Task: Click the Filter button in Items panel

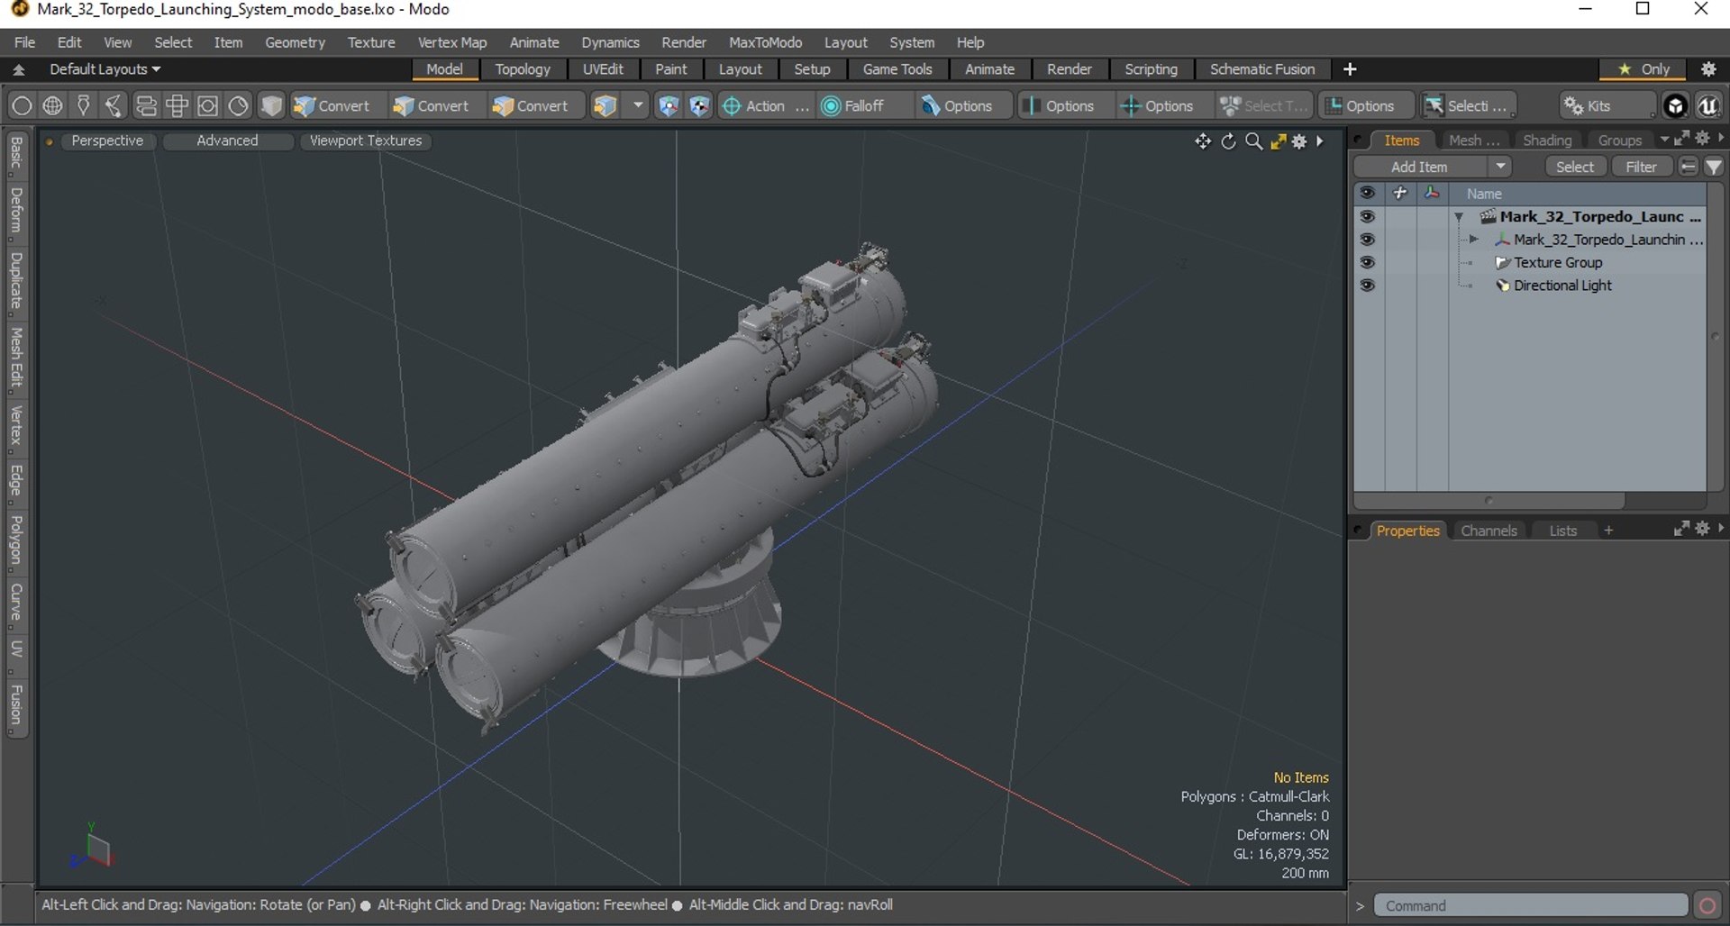Action: pos(1641,167)
